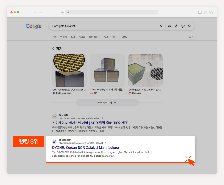Select the 전체 tab
The image size is (224, 185).
tap(54, 37)
